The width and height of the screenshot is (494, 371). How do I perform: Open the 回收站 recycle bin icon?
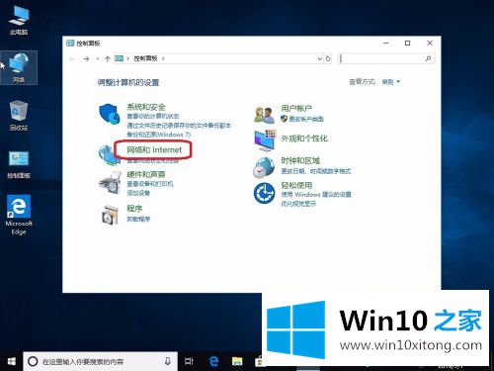tap(19, 116)
